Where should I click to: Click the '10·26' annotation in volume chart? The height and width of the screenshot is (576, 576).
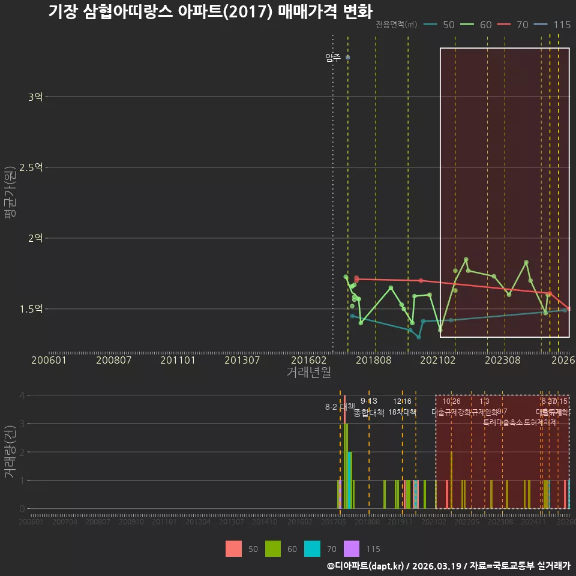tap(451, 401)
